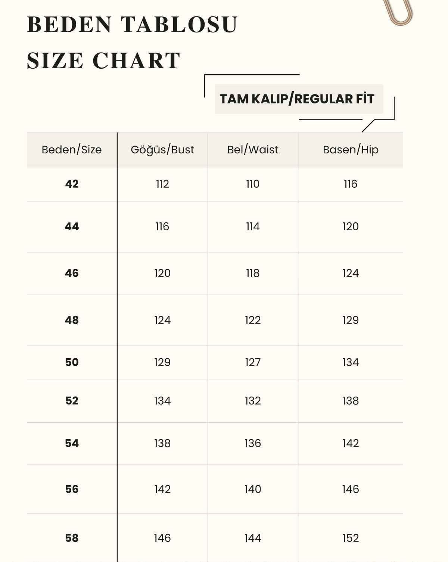Click the BEDEN TABLOSU title text
This screenshot has width=448, height=562.
coord(132,25)
